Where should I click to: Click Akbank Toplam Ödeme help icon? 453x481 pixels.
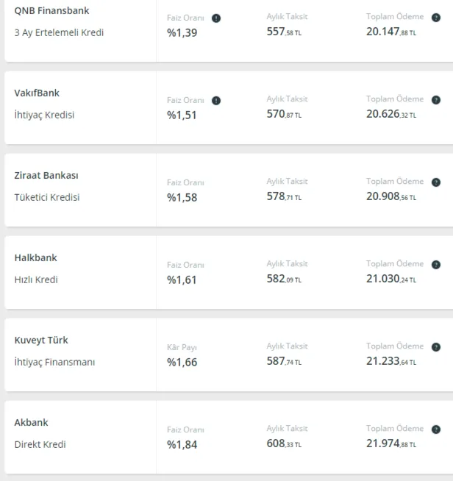coord(436,430)
